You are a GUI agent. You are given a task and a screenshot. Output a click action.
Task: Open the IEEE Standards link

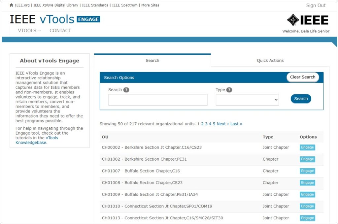tap(95, 5)
